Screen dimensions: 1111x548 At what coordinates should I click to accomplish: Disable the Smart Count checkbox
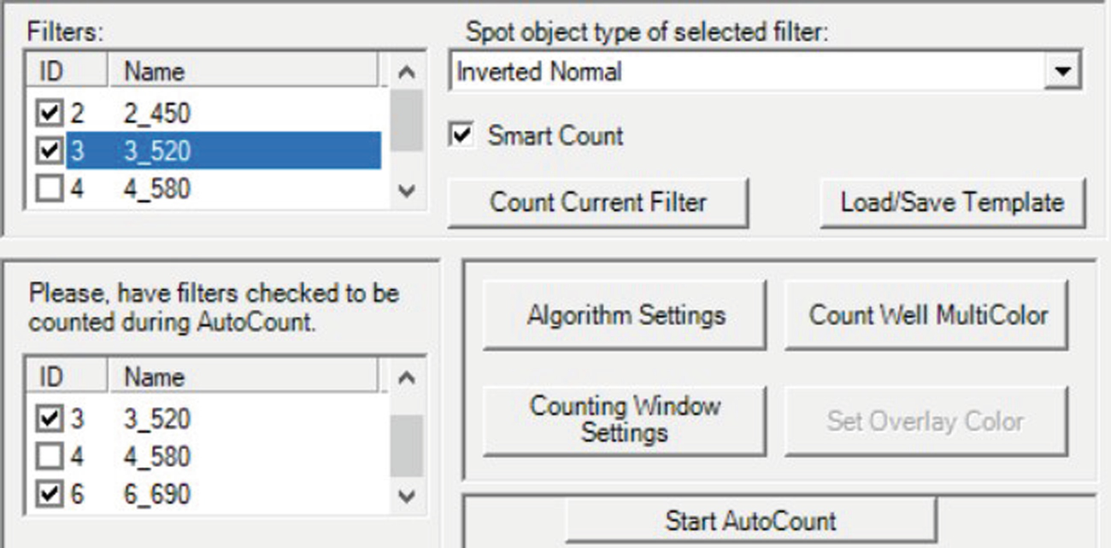461,135
